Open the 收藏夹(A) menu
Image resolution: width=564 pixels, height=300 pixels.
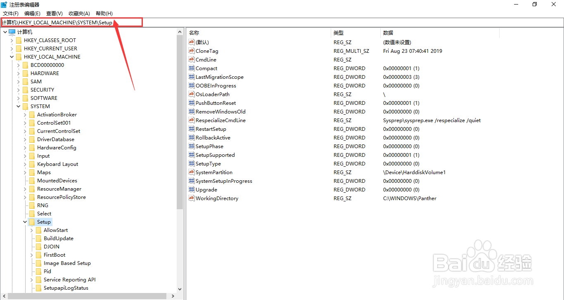pos(79,13)
